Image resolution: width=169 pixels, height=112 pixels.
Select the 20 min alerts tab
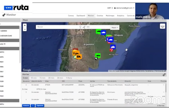51,78
